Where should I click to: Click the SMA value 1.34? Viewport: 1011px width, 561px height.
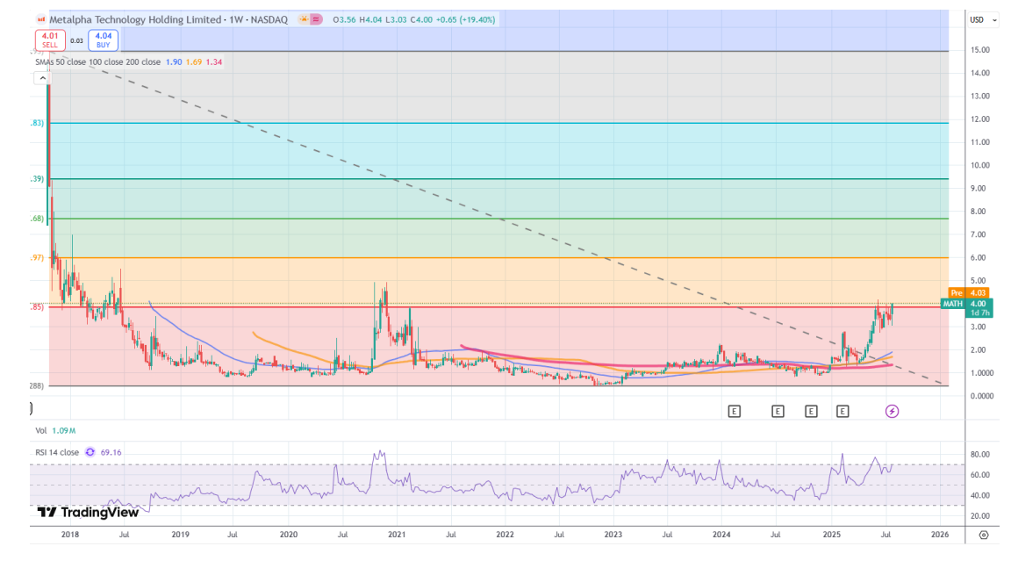point(214,62)
